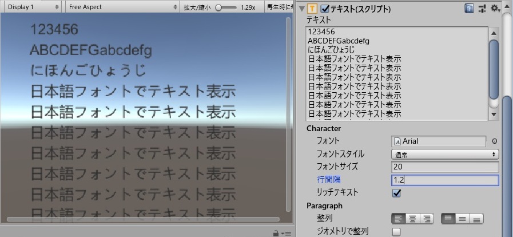Open the component help reference icon

470,8
